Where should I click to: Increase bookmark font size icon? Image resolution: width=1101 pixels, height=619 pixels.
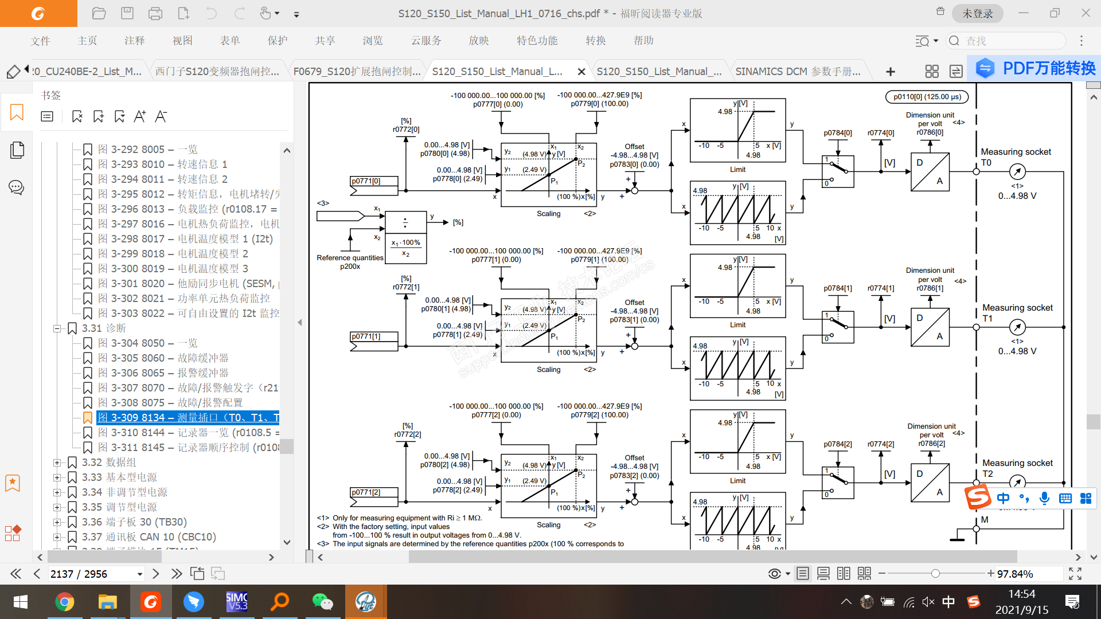139,116
